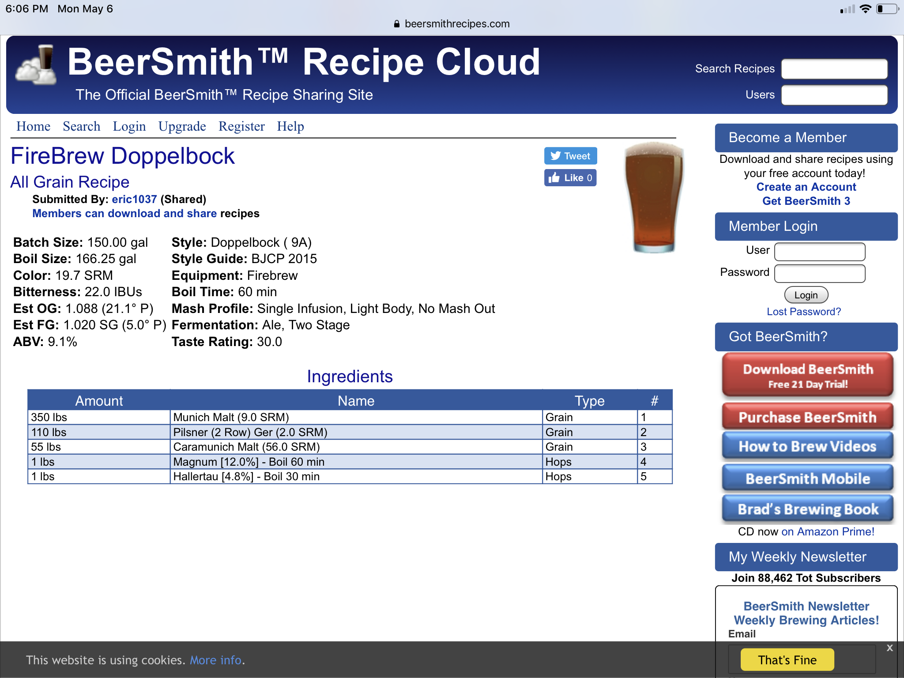Screen dimensions: 904x678
Task: Click the Magnum [12.0%] Boil 60 min cell
Action: pos(356,462)
